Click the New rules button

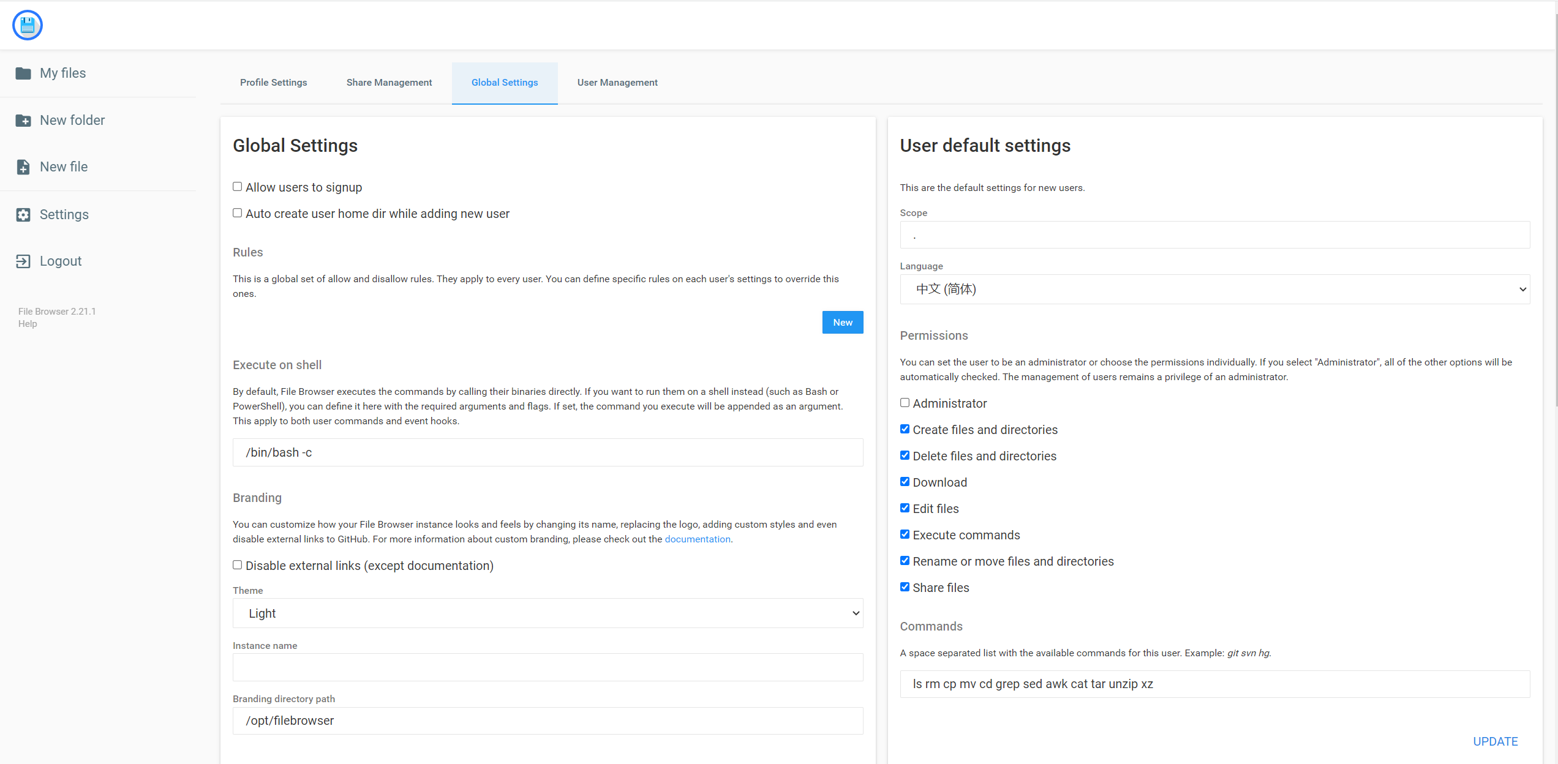[842, 322]
